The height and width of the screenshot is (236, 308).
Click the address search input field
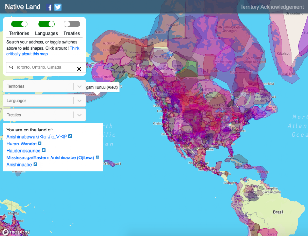45,67
